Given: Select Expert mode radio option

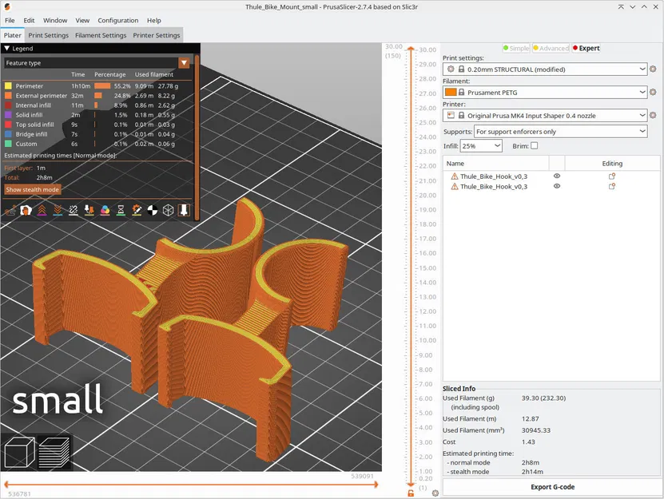Looking at the screenshot, I should tap(586, 48).
